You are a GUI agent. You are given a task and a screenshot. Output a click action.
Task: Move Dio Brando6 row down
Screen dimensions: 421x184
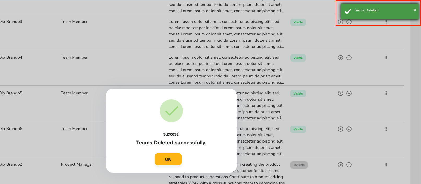click(x=349, y=129)
